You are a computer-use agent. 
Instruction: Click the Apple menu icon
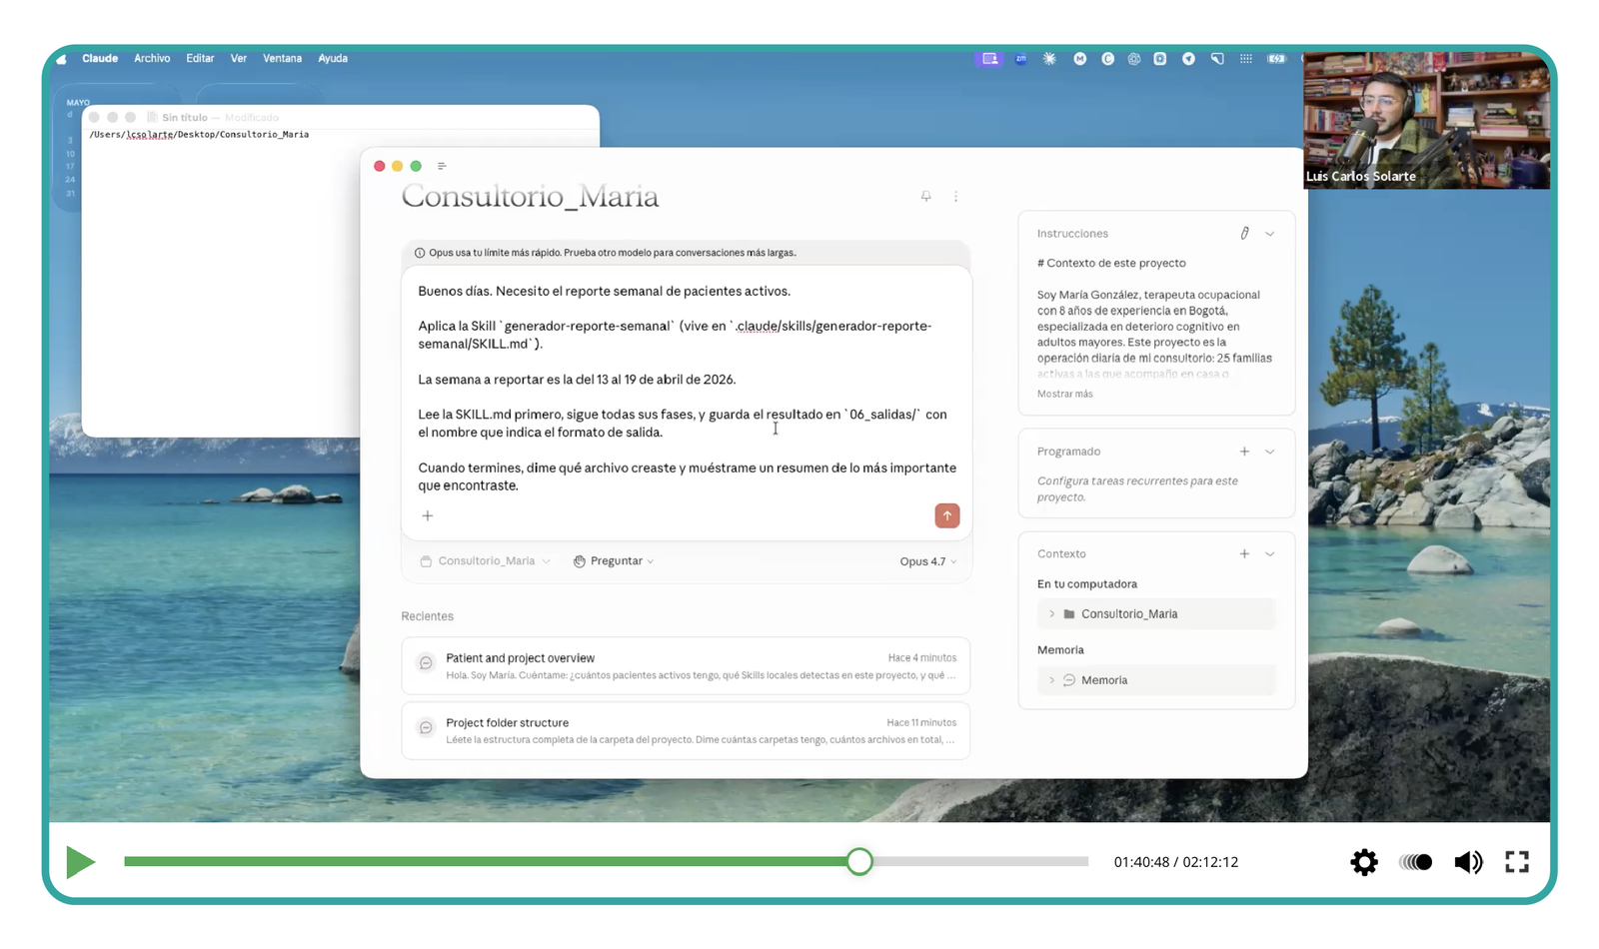(x=62, y=59)
